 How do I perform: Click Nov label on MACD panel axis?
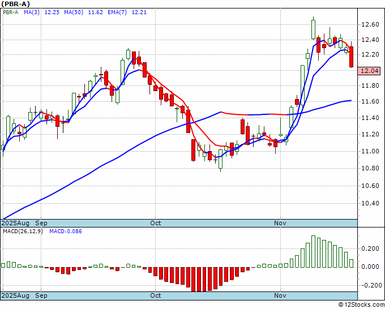(280, 295)
